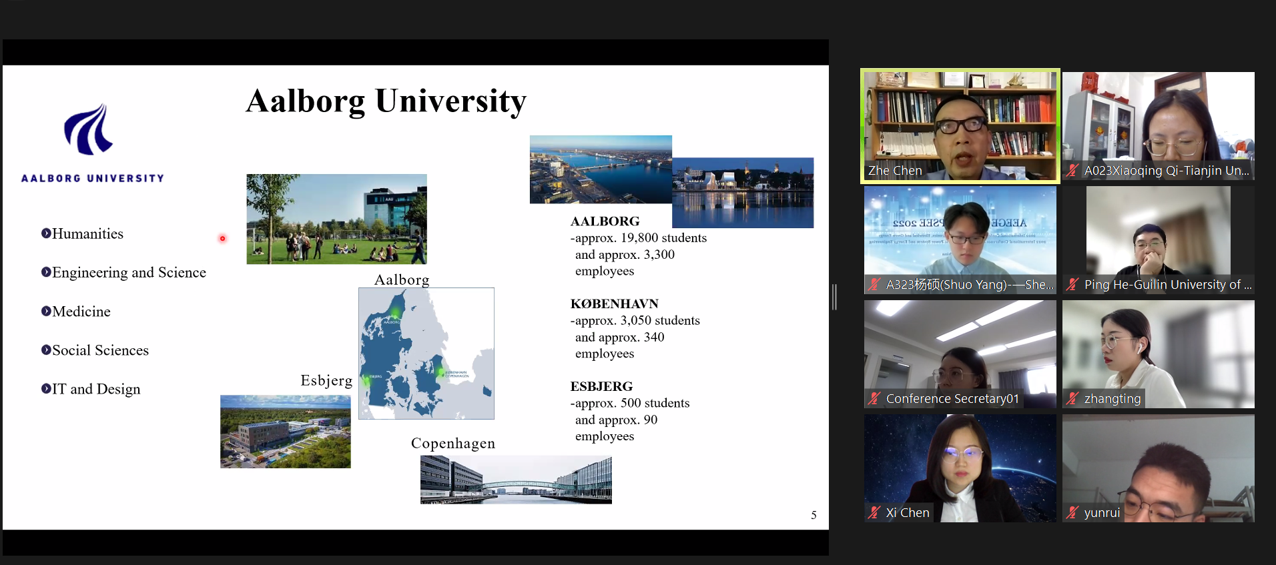This screenshot has height=565, width=1276.
Task: Click the "Zhe Chen" name label
Action: [895, 171]
